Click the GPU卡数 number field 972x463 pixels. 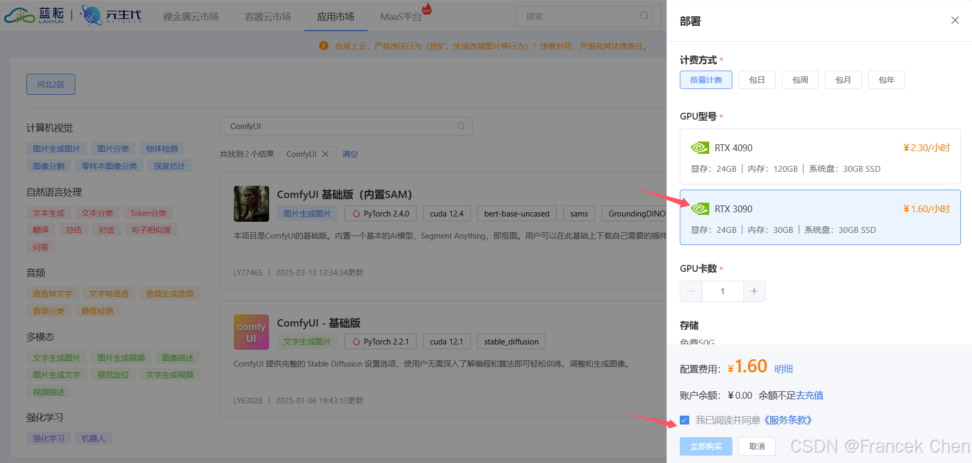722,291
